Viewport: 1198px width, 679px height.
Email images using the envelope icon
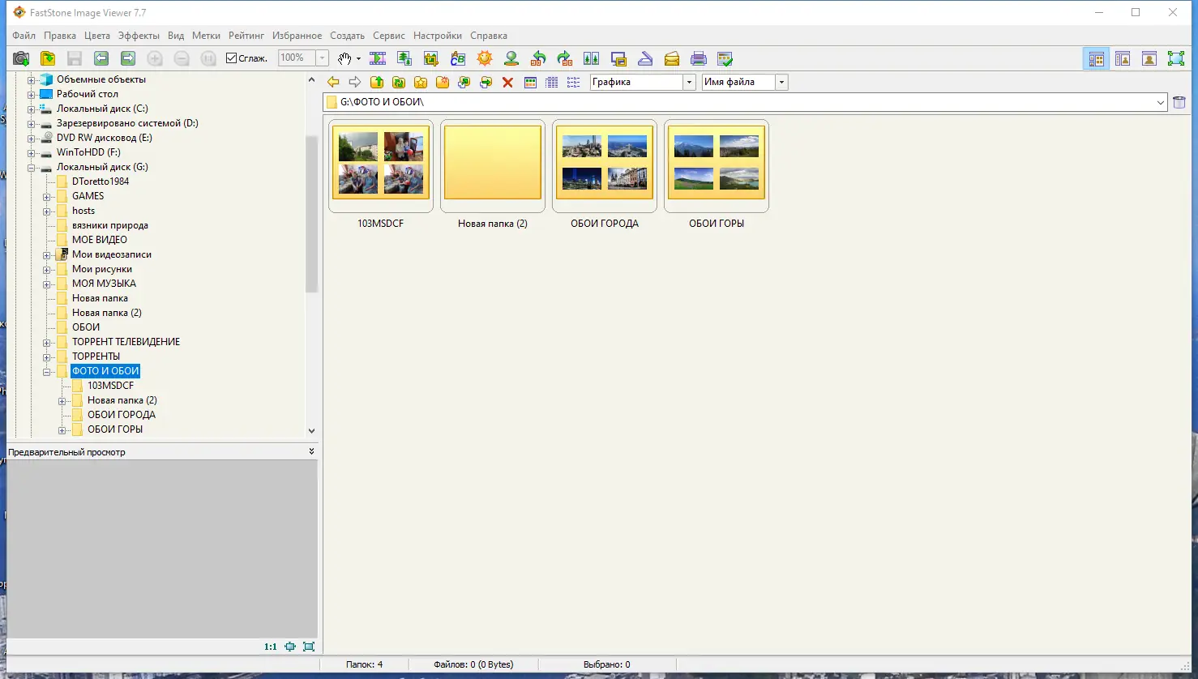[x=671, y=58]
